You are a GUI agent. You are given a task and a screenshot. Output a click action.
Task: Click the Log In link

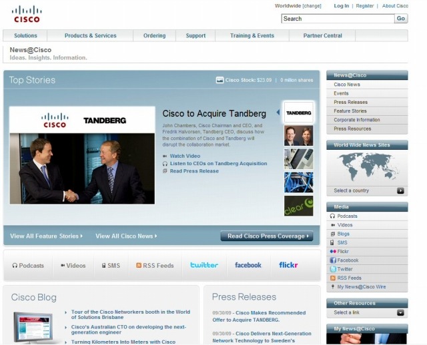[x=341, y=6]
